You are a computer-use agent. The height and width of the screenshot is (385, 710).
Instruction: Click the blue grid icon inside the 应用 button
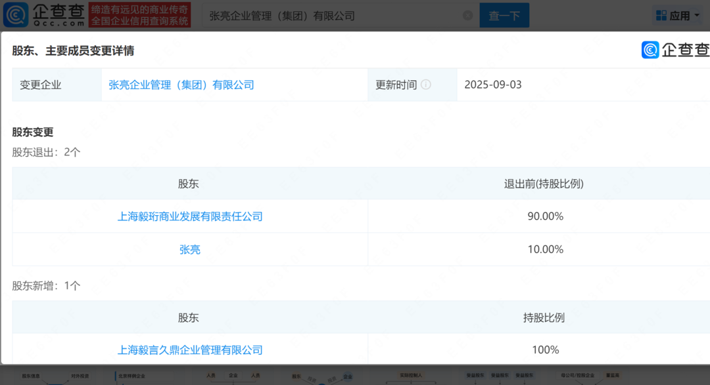coord(661,14)
